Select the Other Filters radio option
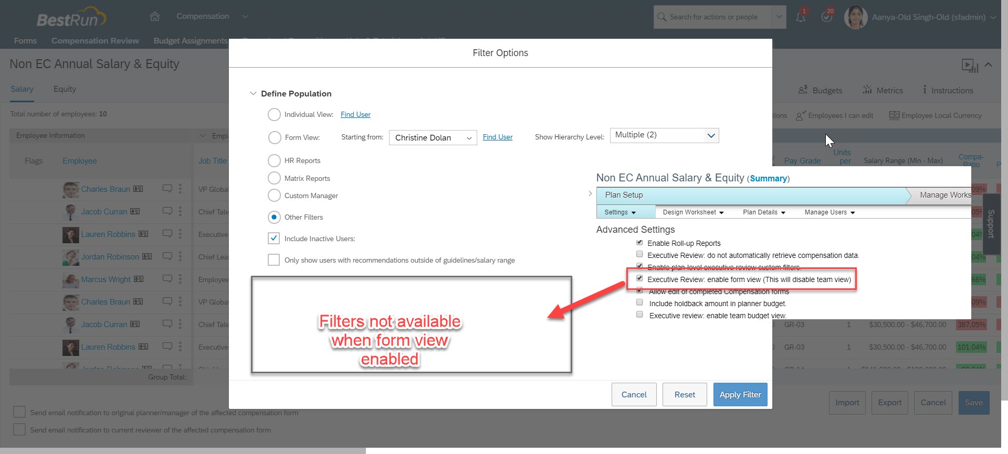1008x454 pixels. tap(274, 217)
